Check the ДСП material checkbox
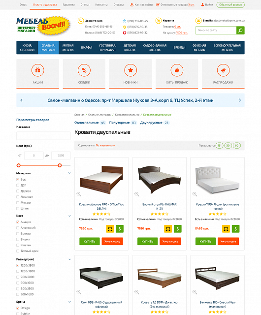Screen dimensions: 261x315 coord(18,185)
